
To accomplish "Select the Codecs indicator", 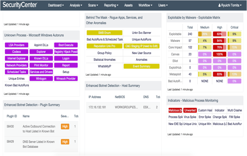I will (x=17, y=52).
